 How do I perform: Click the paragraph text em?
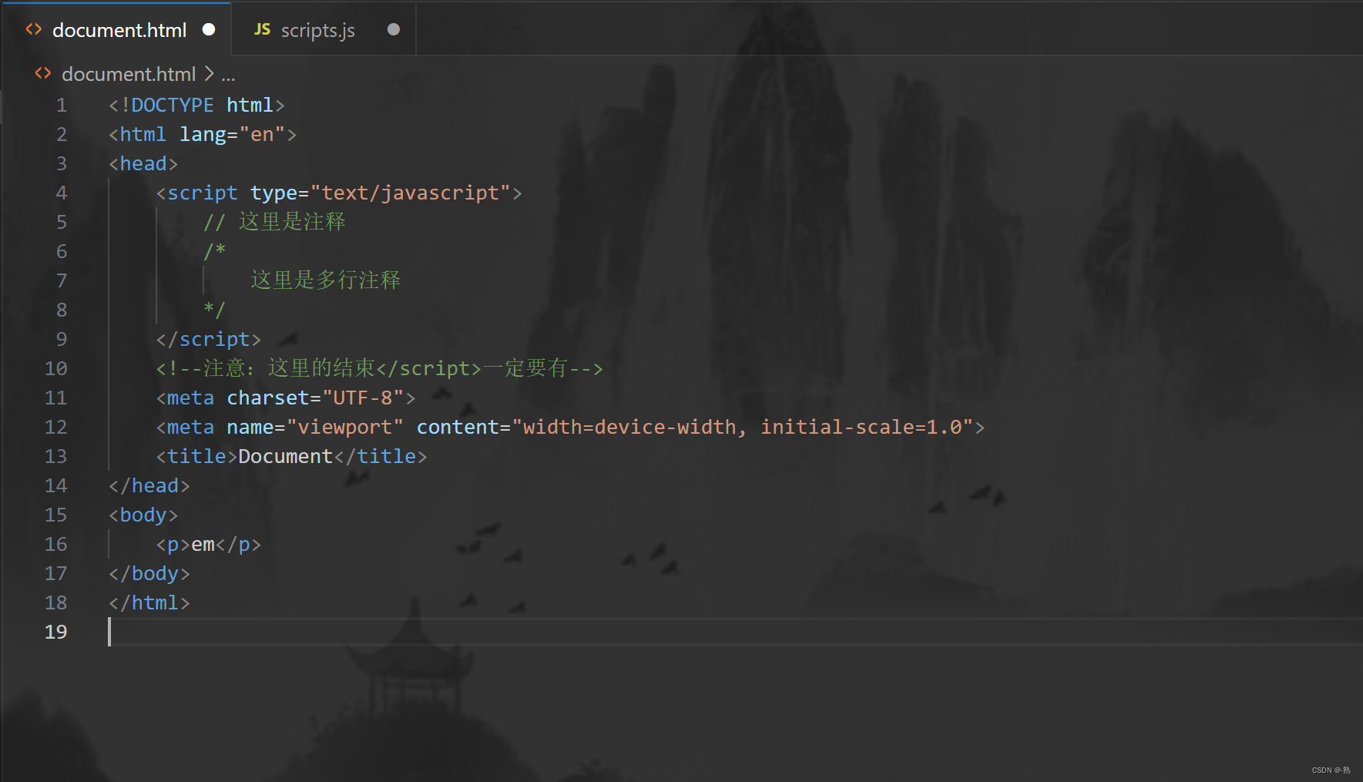pos(203,544)
